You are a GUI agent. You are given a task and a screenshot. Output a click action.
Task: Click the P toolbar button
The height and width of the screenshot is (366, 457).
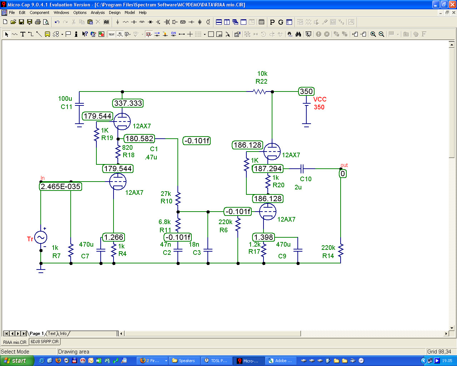pos(272,22)
